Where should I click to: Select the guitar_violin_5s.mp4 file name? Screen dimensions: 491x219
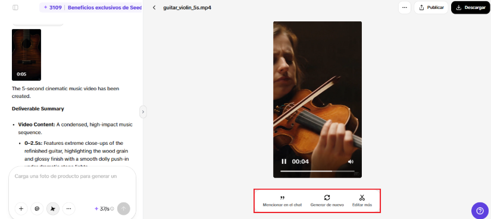click(x=187, y=8)
